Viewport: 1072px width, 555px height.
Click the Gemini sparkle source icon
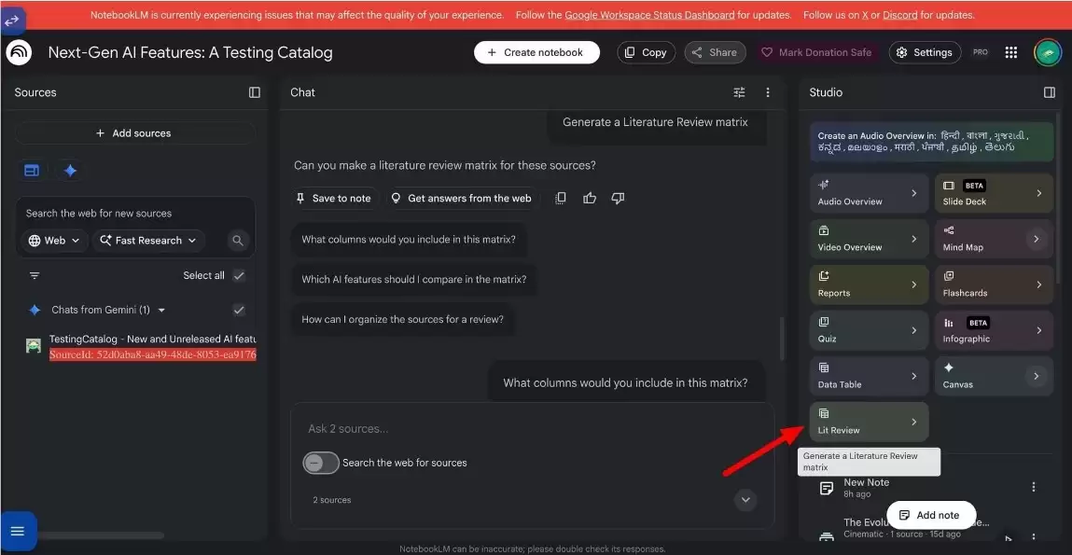pyautogui.click(x=70, y=171)
